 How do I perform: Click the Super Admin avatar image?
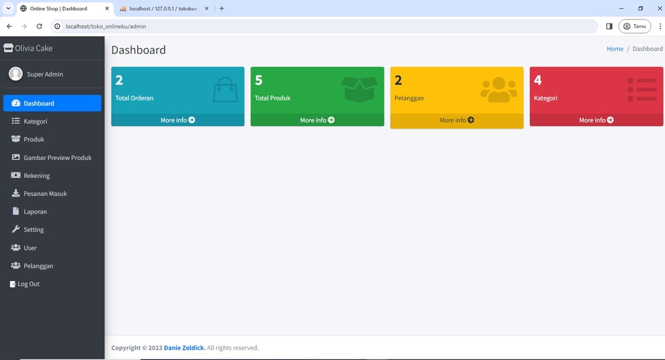pos(16,74)
